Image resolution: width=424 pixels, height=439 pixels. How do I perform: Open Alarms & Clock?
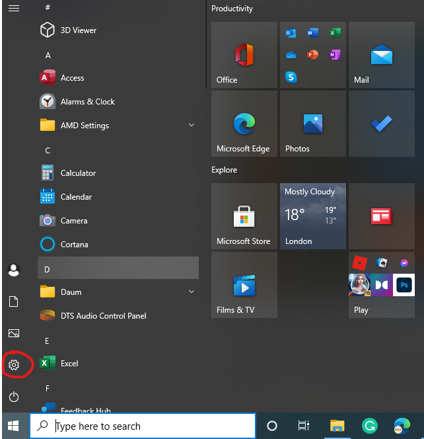click(x=118, y=101)
